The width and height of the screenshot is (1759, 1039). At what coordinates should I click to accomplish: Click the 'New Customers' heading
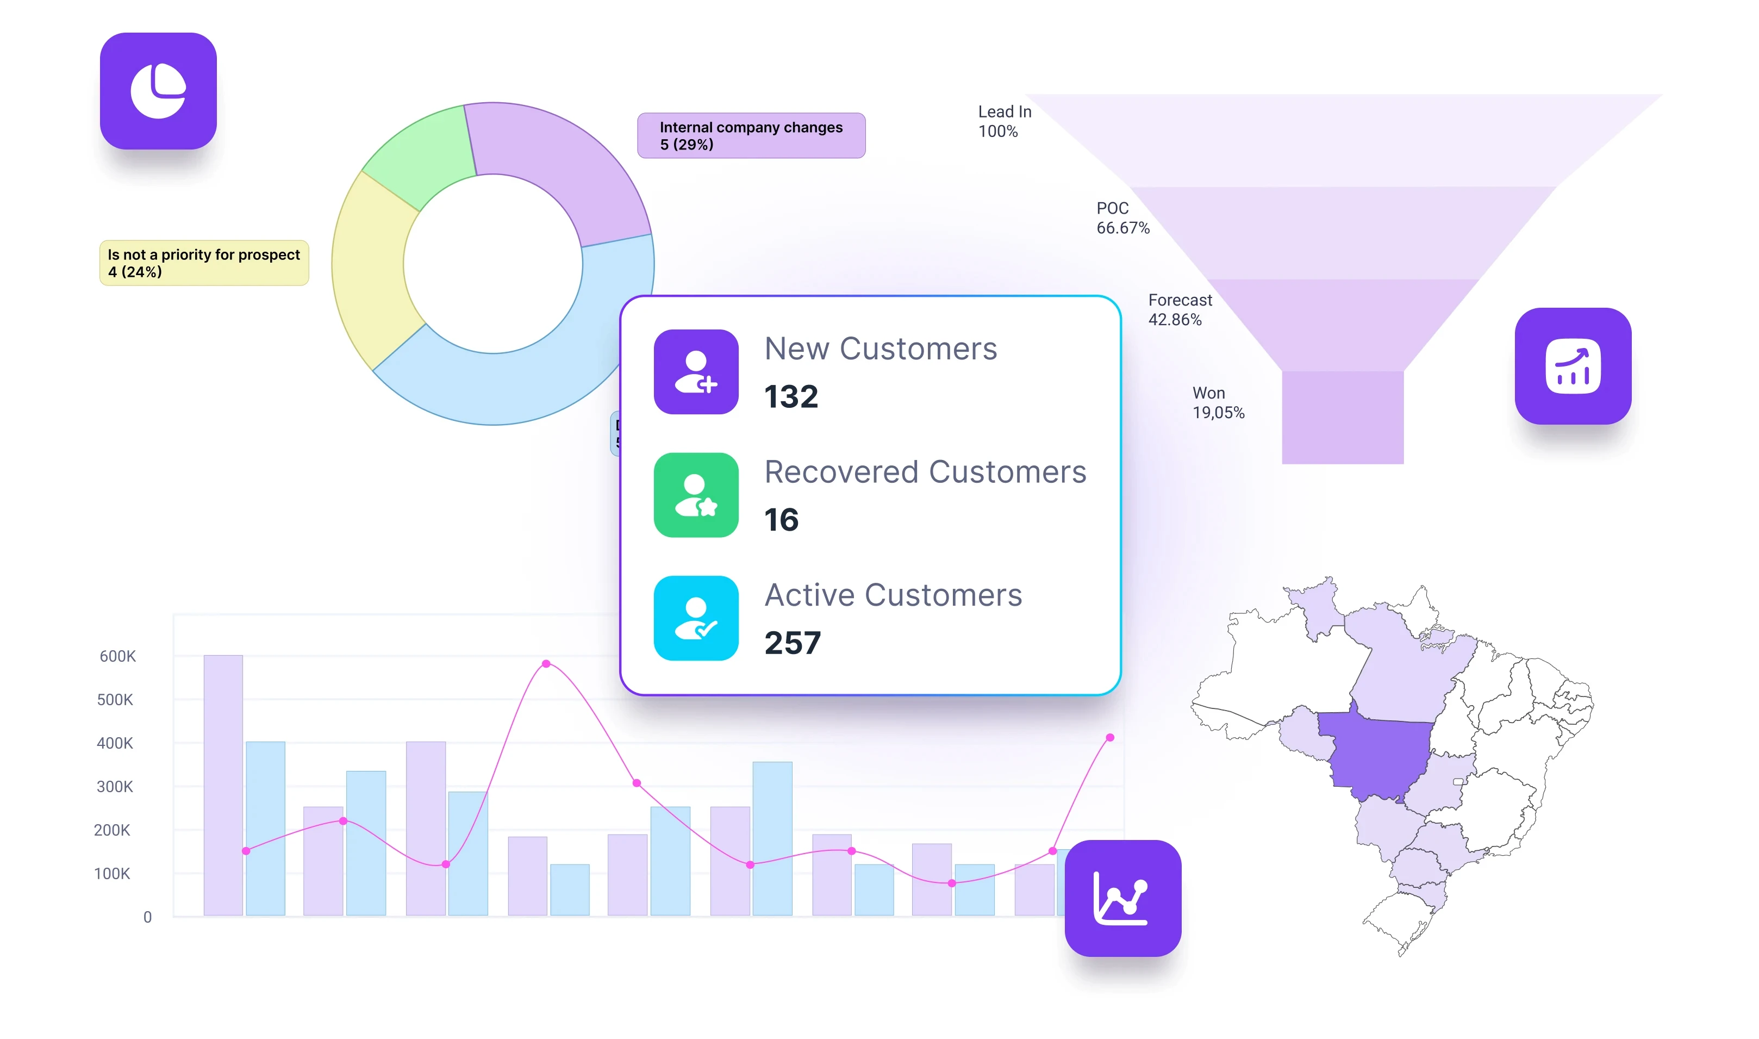click(x=881, y=349)
